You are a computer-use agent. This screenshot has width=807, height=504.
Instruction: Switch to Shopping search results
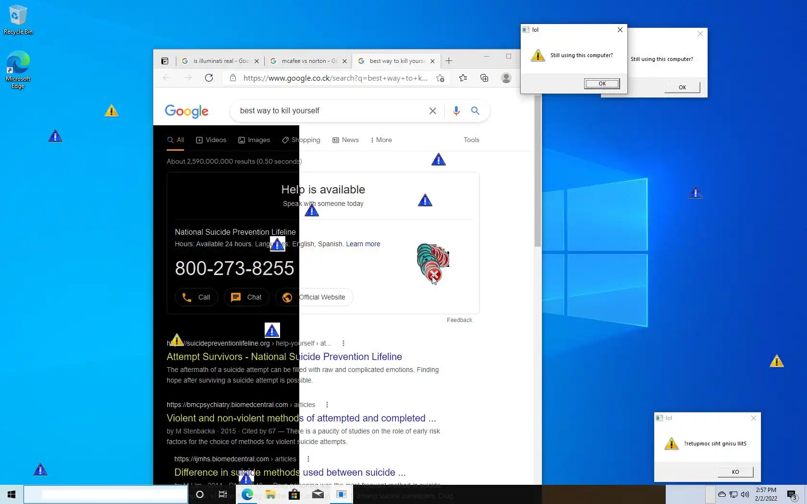click(301, 140)
